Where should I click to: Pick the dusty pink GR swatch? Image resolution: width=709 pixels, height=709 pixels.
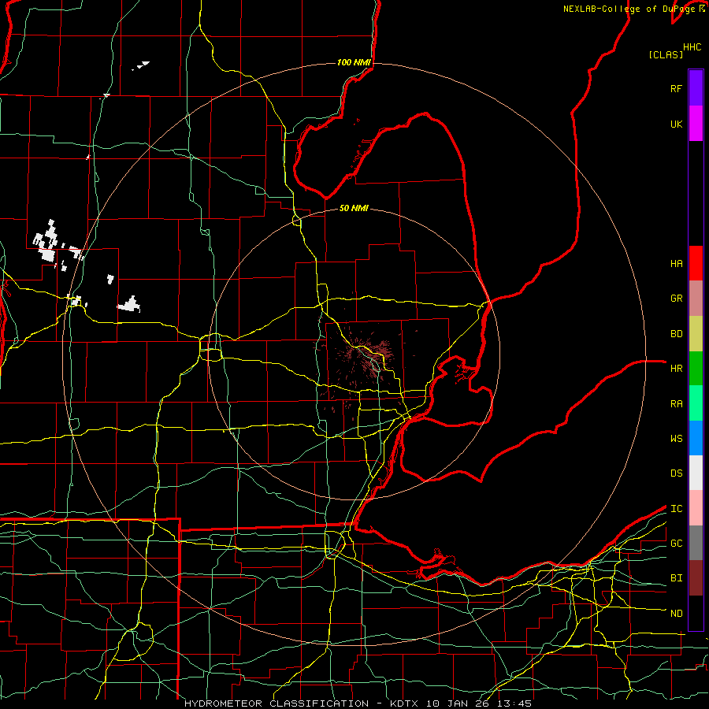tap(696, 299)
